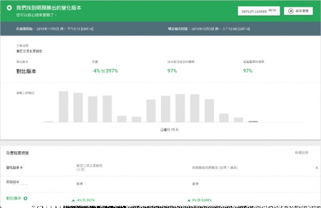Image resolution: width=321 pixels, height=208 pixels.
Task: Select the 原始版本 row label
Action: click(x=13, y=182)
